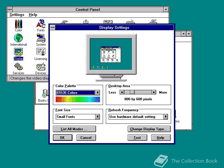This screenshot has width=224, height=168.
Task: Confirm with the OK button
Action: [x=62, y=137]
